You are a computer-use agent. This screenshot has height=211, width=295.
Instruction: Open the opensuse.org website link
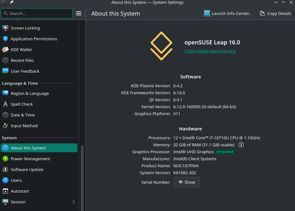click(x=210, y=51)
